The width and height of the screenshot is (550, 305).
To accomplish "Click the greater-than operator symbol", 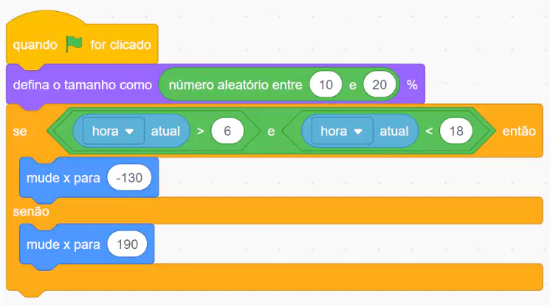I will click(200, 131).
